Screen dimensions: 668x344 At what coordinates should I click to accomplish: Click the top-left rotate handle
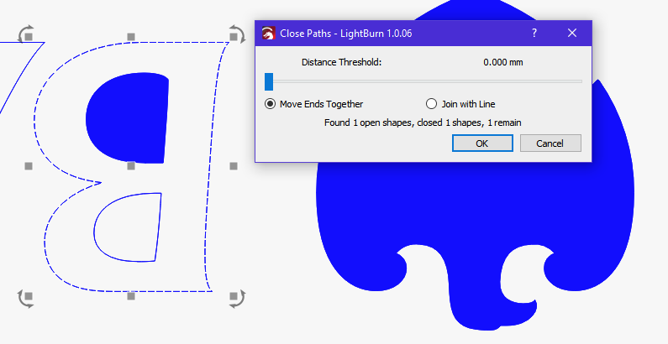[x=26, y=34]
